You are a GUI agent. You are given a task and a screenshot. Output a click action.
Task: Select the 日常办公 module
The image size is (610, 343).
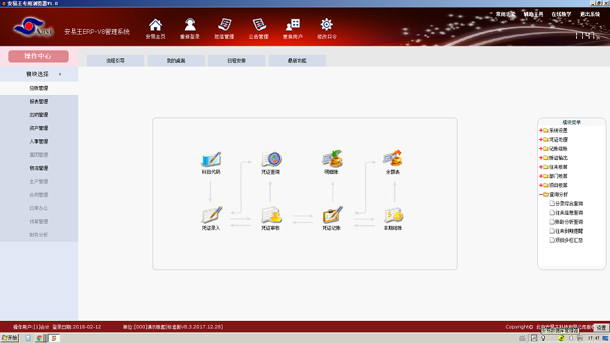39,208
